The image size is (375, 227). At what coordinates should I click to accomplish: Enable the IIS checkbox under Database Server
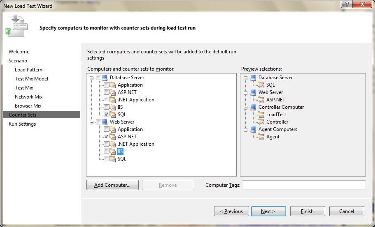(x=107, y=107)
